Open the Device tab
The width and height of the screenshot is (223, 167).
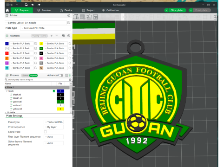66,10
